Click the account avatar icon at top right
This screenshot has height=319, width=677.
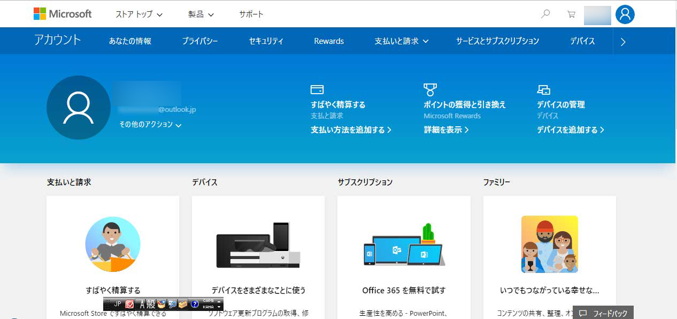[x=625, y=14]
